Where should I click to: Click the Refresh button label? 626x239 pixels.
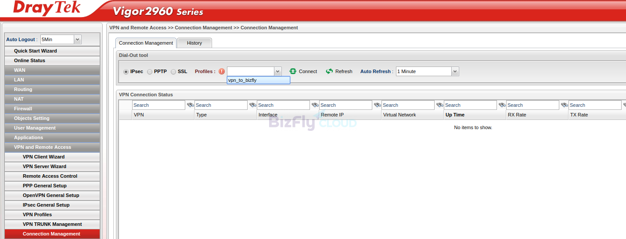pos(344,71)
